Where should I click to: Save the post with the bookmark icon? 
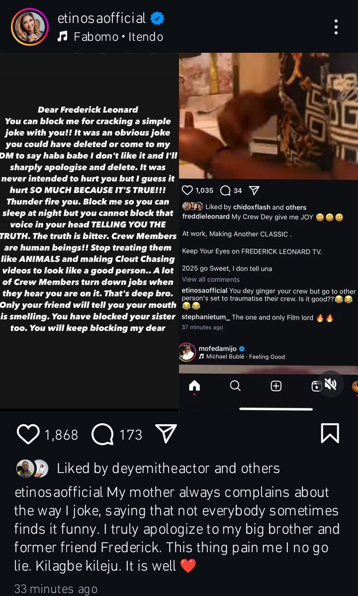pos(330,434)
